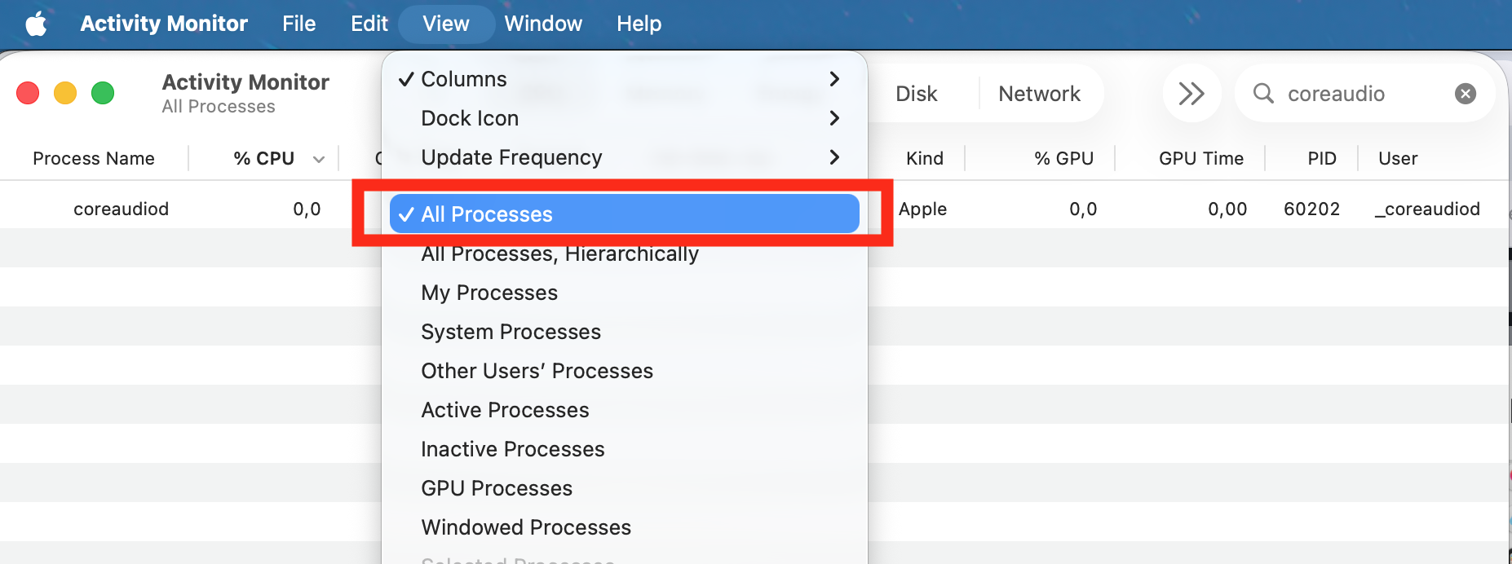Image resolution: width=1512 pixels, height=564 pixels.
Task: Click the _coreaudiod user cell
Action: point(1427,209)
